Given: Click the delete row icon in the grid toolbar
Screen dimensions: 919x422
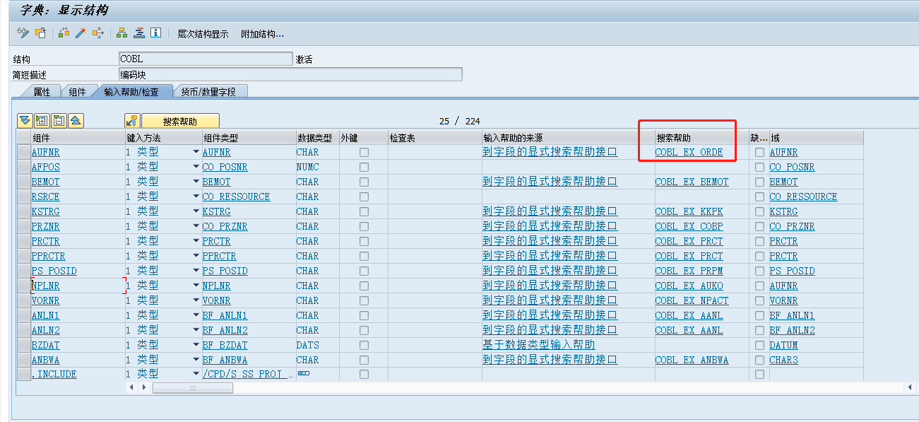Looking at the screenshot, I should point(59,121).
